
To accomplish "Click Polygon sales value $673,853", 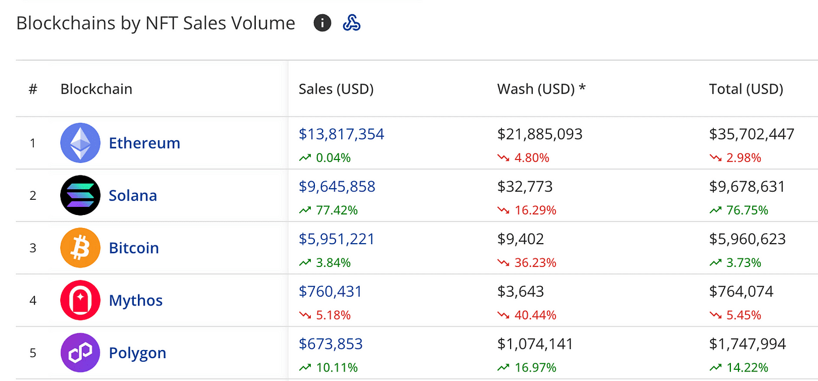I will pyautogui.click(x=331, y=345).
